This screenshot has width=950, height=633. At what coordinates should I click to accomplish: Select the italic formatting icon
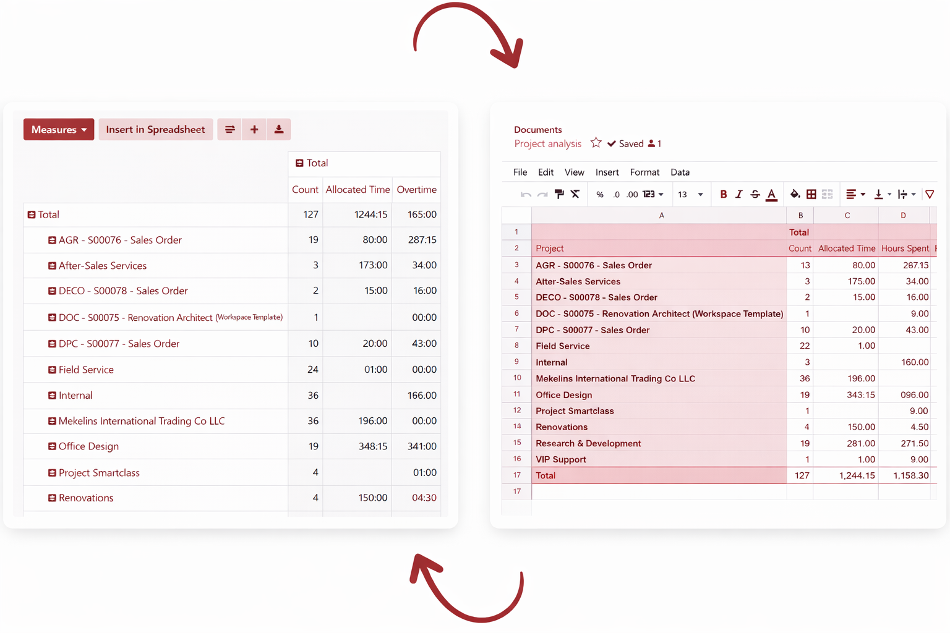[x=739, y=193]
